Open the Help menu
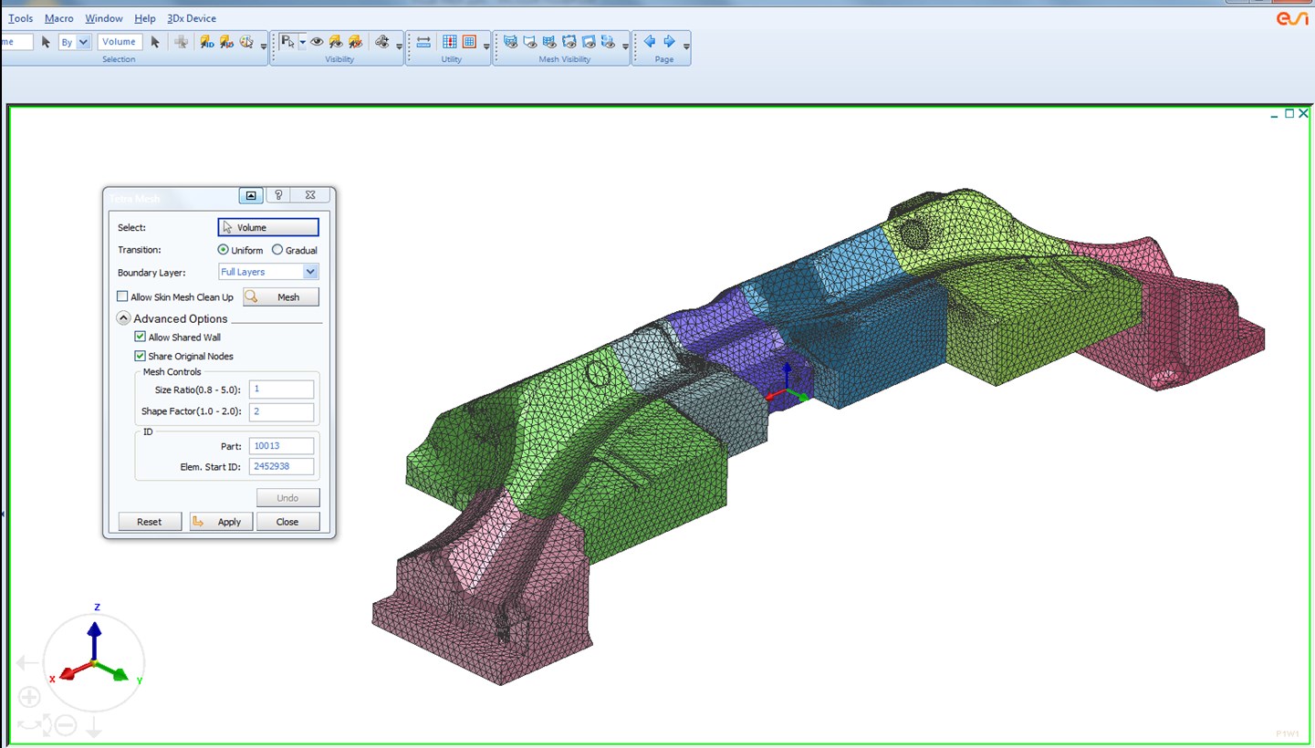The image size is (1315, 748). click(145, 18)
